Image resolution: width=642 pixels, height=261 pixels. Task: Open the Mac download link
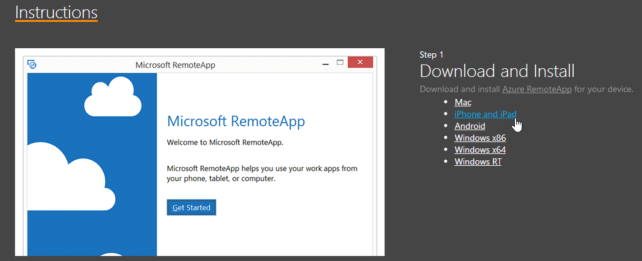click(463, 102)
